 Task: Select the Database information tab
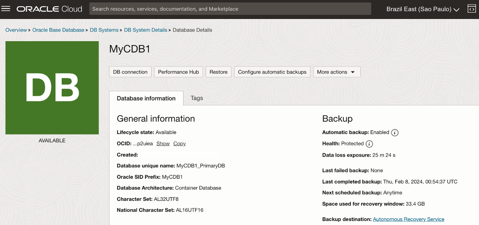(146, 98)
